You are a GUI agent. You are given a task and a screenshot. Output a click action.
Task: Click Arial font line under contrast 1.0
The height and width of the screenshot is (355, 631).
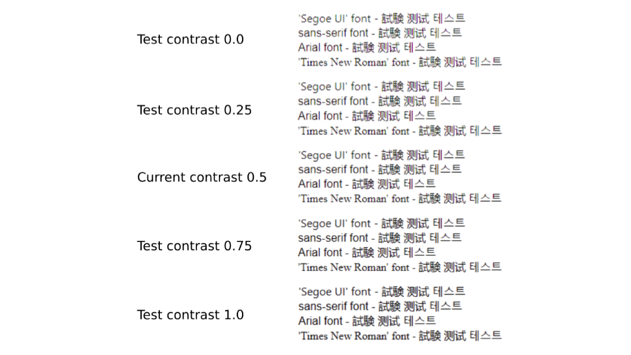pyautogui.click(x=367, y=321)
